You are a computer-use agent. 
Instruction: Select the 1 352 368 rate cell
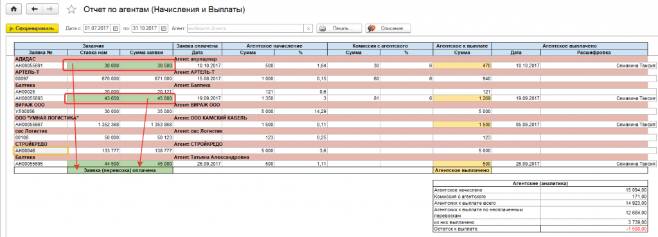coord(94,125)
